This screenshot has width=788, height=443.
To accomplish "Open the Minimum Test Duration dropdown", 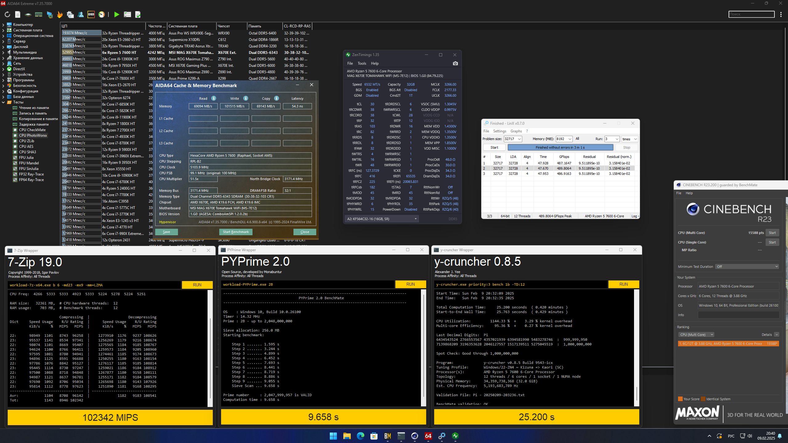I will pyautogui.click(x=747, y=267).
